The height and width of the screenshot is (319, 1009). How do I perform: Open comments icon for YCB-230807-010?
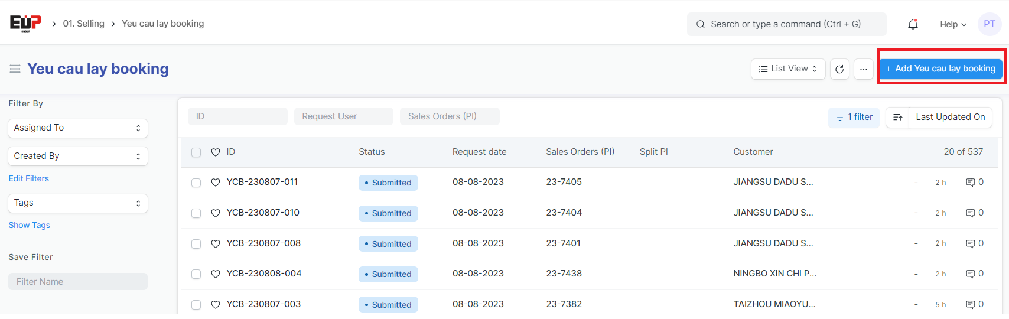[x=970, y=213]
